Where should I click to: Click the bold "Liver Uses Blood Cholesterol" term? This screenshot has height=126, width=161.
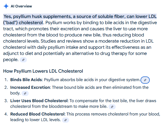coord(39,101)
